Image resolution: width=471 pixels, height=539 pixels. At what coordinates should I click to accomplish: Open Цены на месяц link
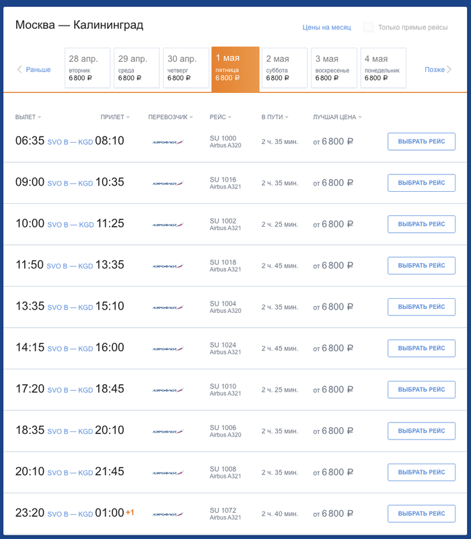click(x=327, y=28)
